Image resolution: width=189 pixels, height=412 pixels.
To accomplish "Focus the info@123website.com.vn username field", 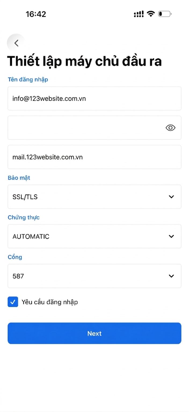I will pyautogui.click(x=94, y=98).
